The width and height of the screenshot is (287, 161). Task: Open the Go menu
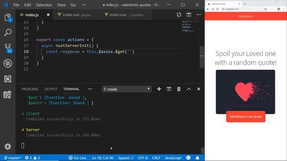tap(73, 5)
